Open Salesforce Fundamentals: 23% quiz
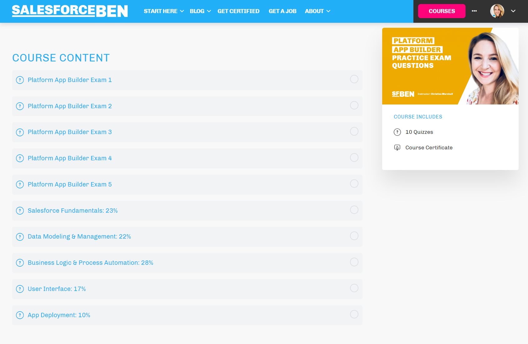 73,211
